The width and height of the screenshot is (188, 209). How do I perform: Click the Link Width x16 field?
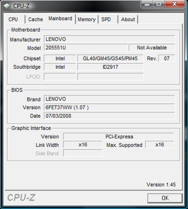tap(83, 145)
